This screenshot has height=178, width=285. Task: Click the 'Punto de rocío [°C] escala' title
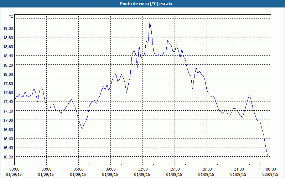coord(146,4)
